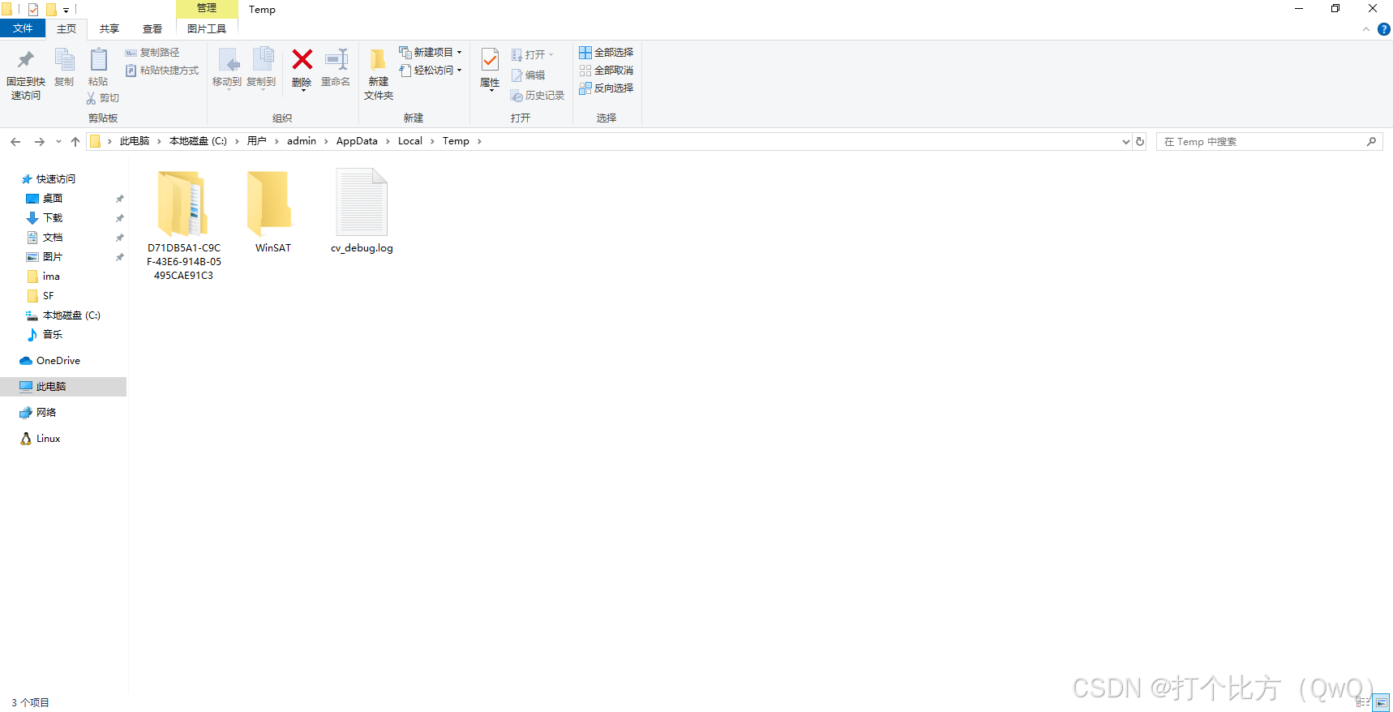
Task: Click the Paste clipboard icon
Action: 98,60
